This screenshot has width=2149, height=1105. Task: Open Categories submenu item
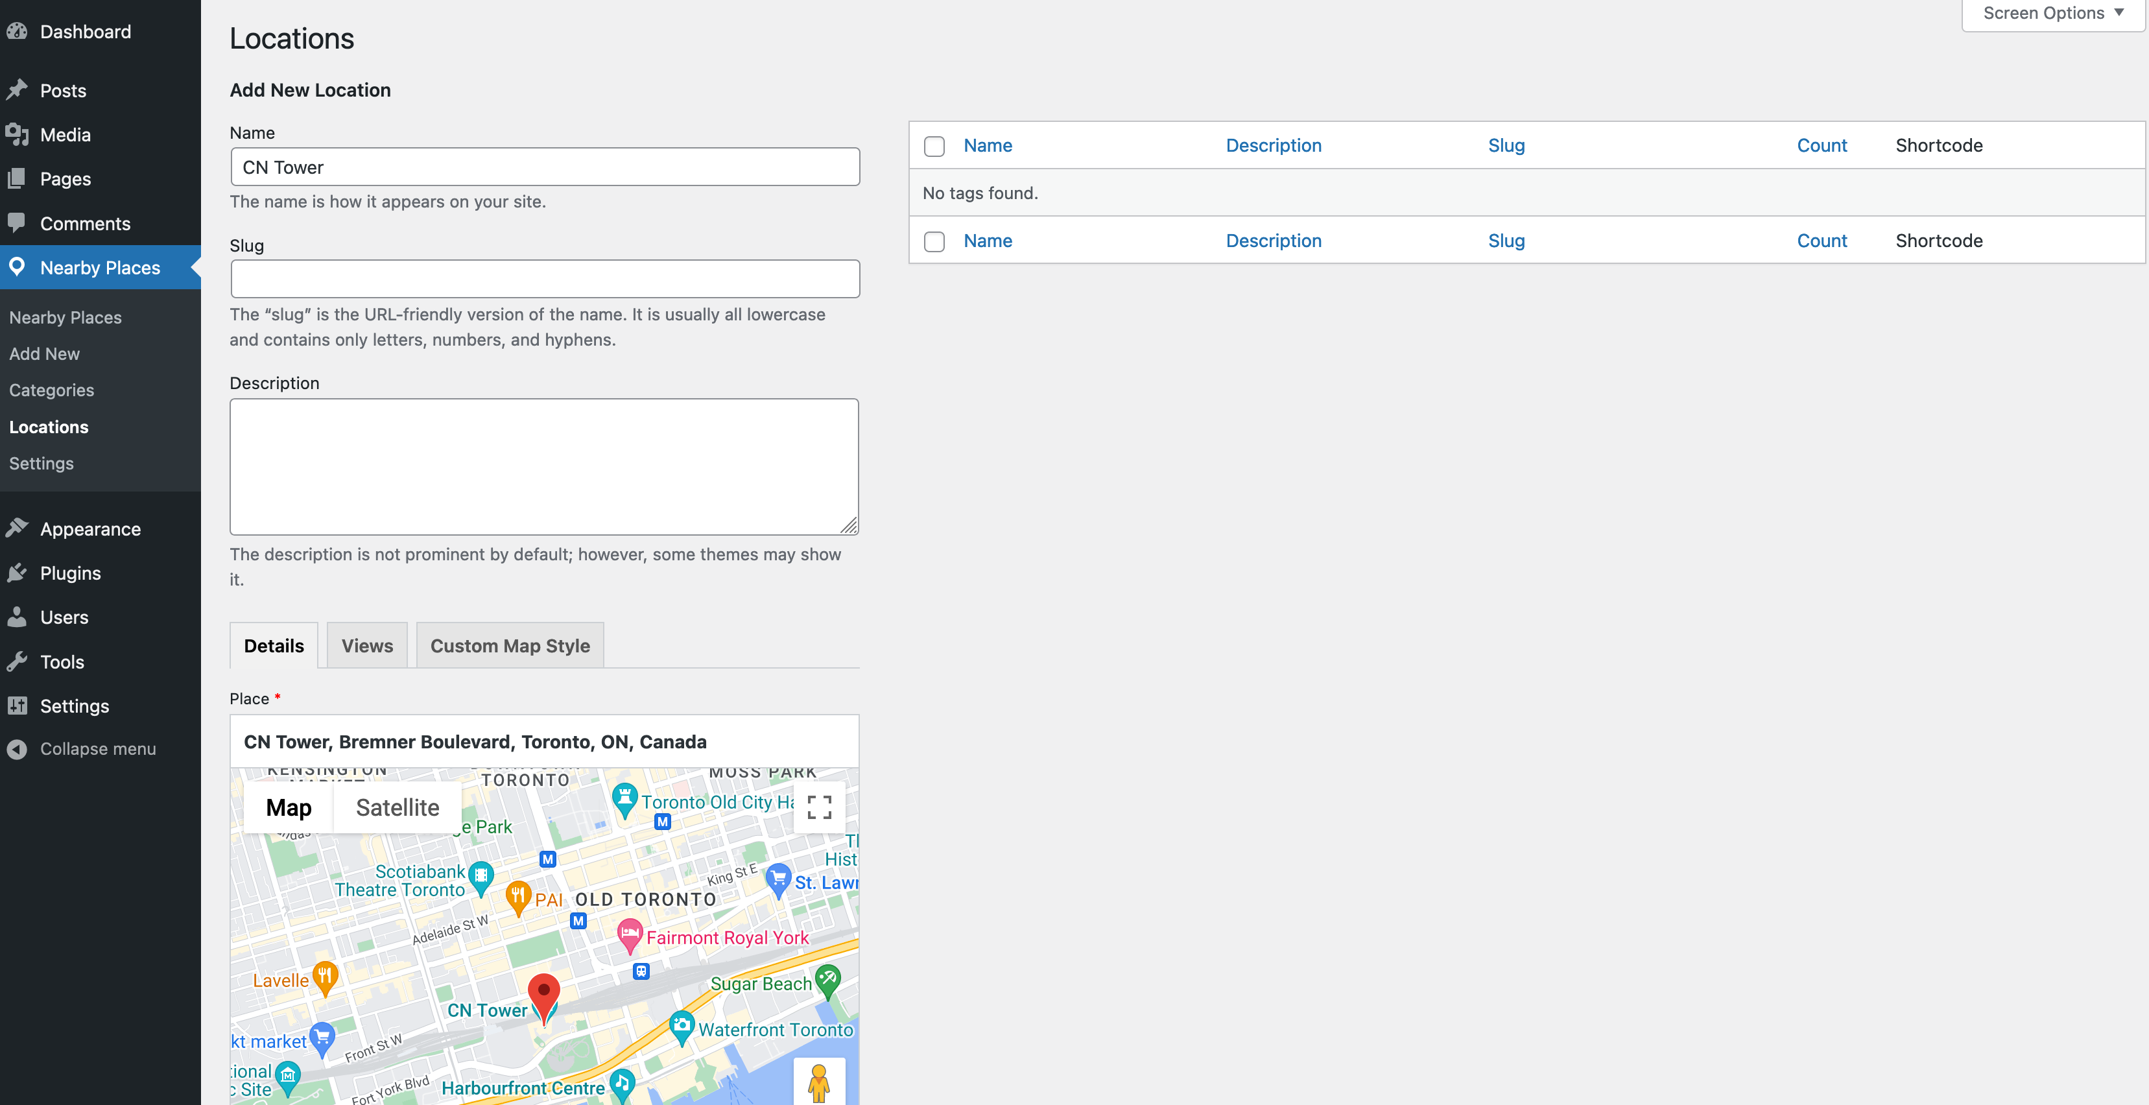point(52,390)
